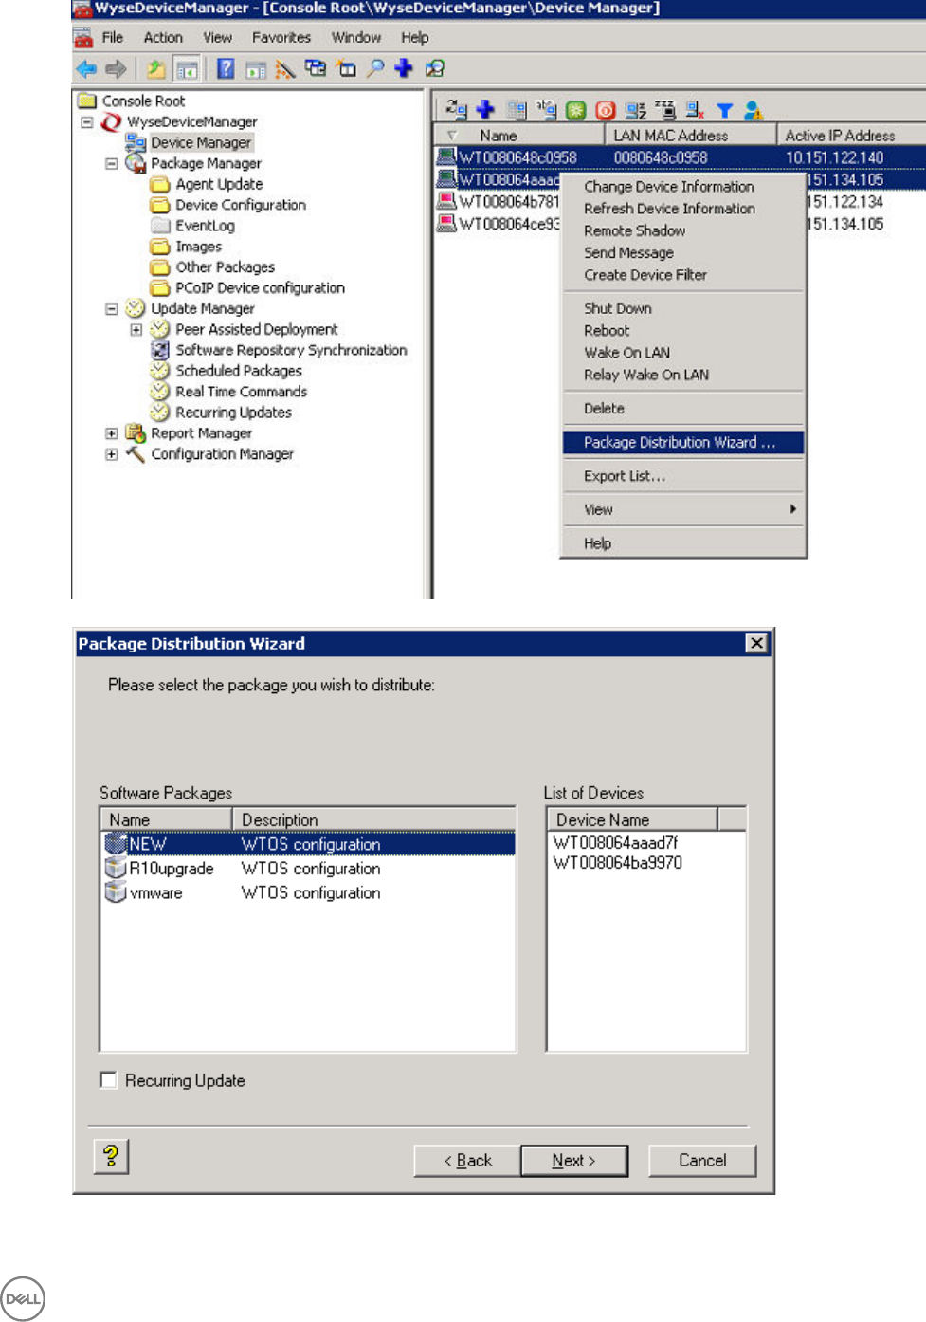Open the Favorites menu
Image resolution: width=926 pixels, height=1322 pixels.
tap(281, 37)
